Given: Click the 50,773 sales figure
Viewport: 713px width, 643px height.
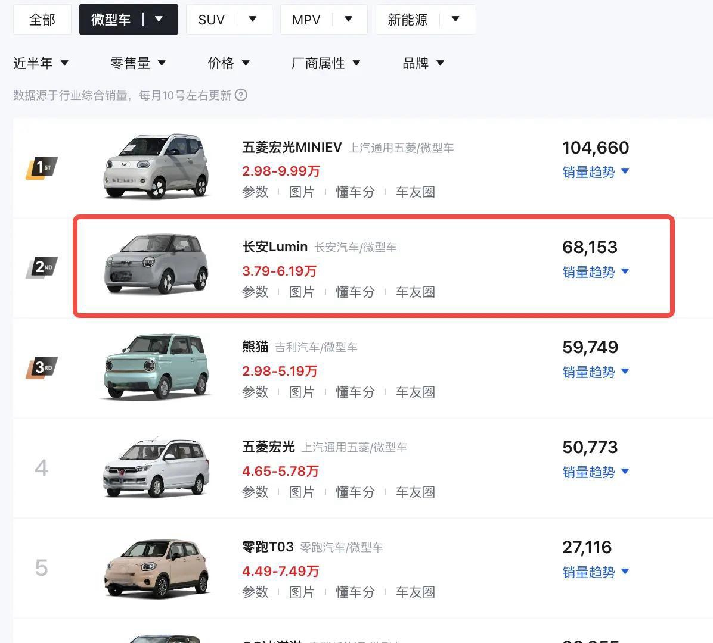Looking at the screenshot, I should 590,447.
